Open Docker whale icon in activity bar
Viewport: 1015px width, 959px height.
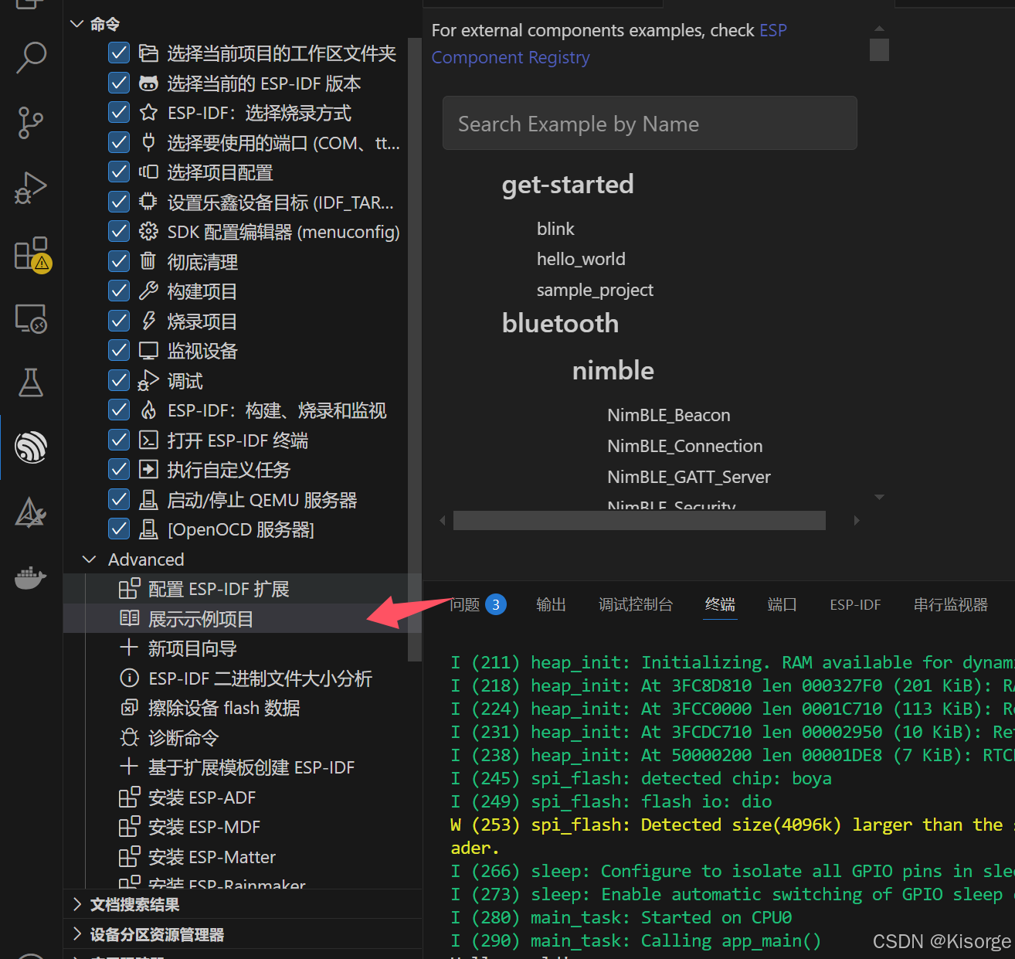[31, 576]
